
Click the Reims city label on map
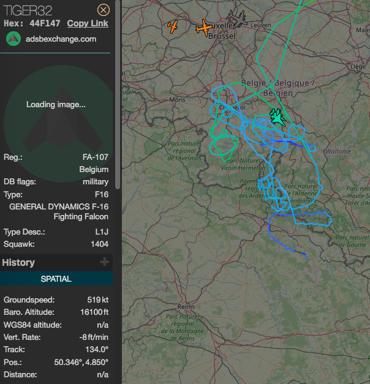186,307
